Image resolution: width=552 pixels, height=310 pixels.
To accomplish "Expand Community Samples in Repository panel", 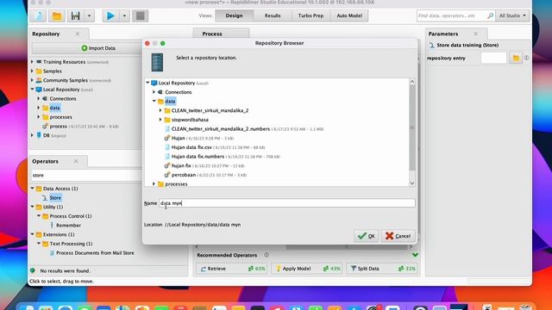I will (x=33, y=80).
